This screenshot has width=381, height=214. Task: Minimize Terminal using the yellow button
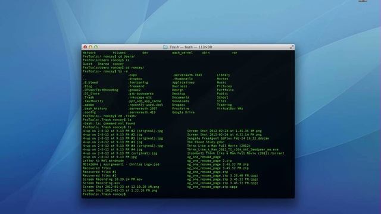point(90,47)
